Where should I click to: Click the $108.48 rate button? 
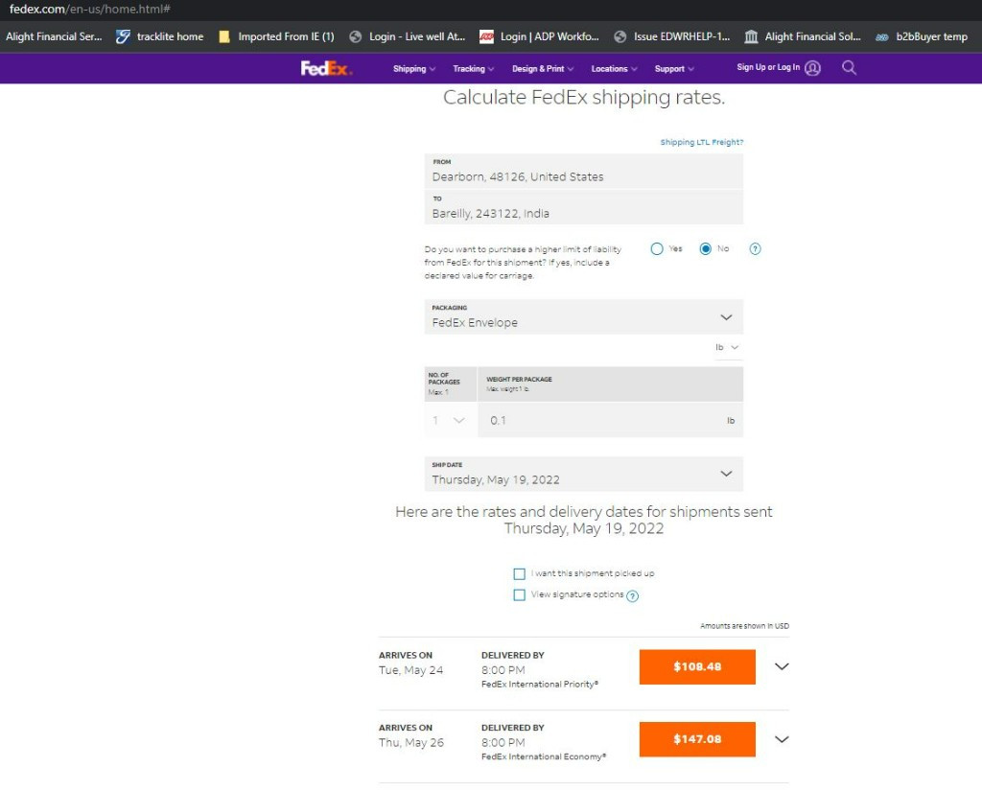click(697, 667)
